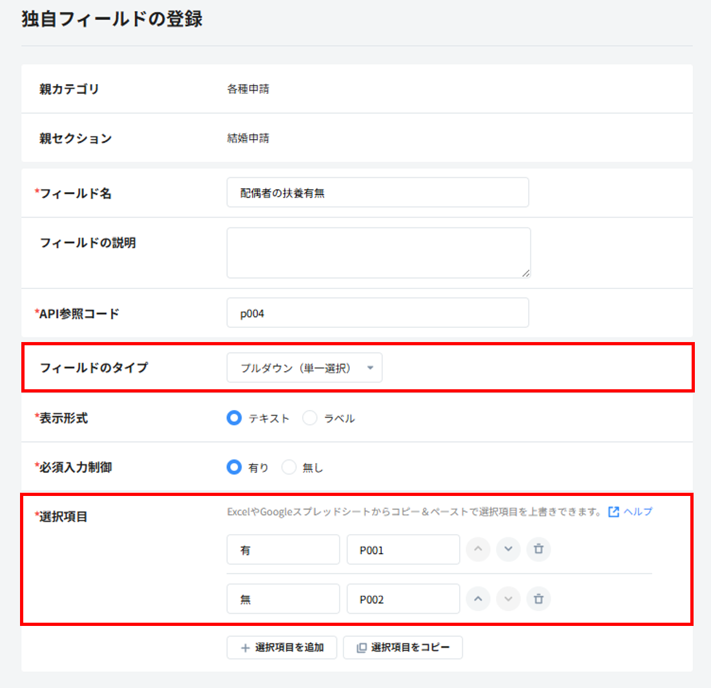Click the 無 option name field

coord(283,599)
